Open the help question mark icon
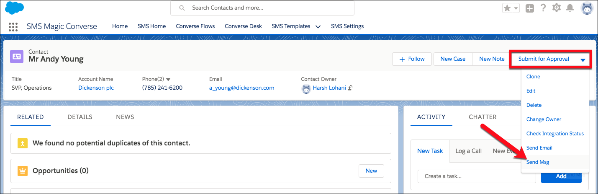598x194 pixels. click(x=543, y=8)
